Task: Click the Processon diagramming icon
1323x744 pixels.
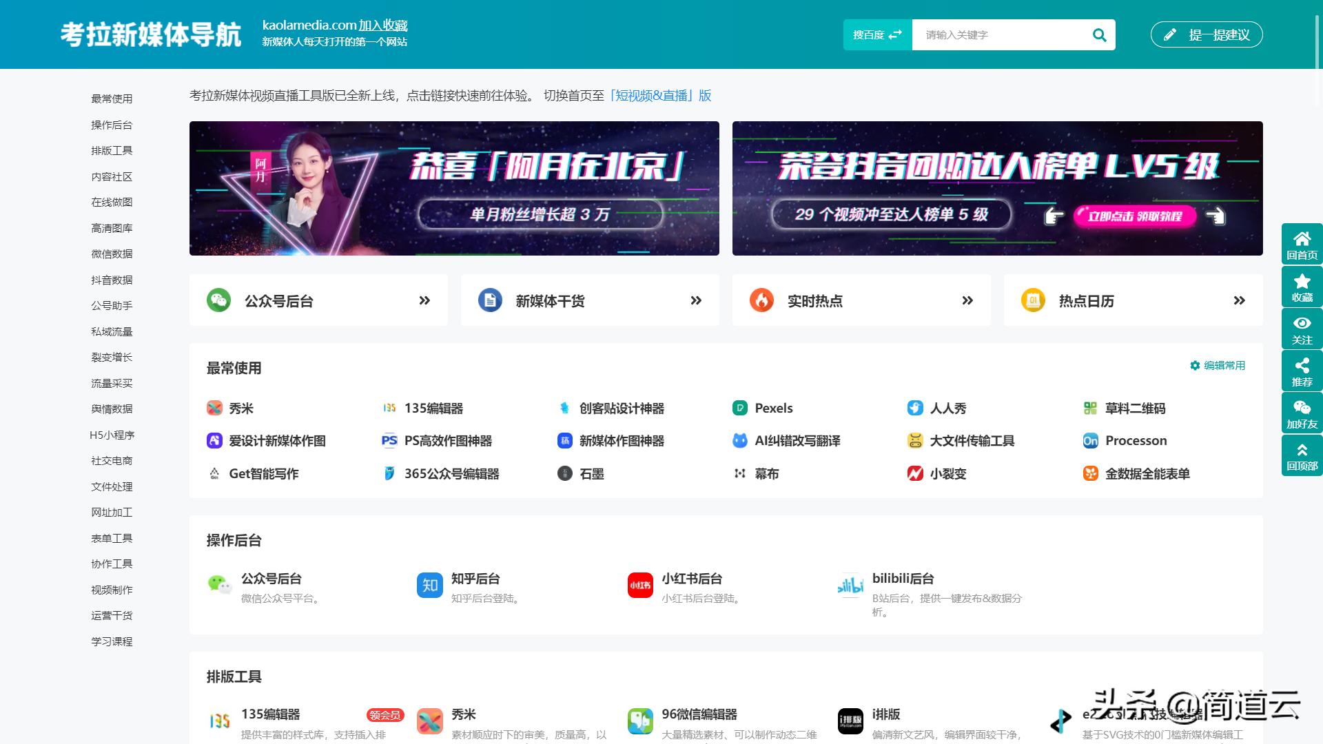Action: coord(1091,441)
